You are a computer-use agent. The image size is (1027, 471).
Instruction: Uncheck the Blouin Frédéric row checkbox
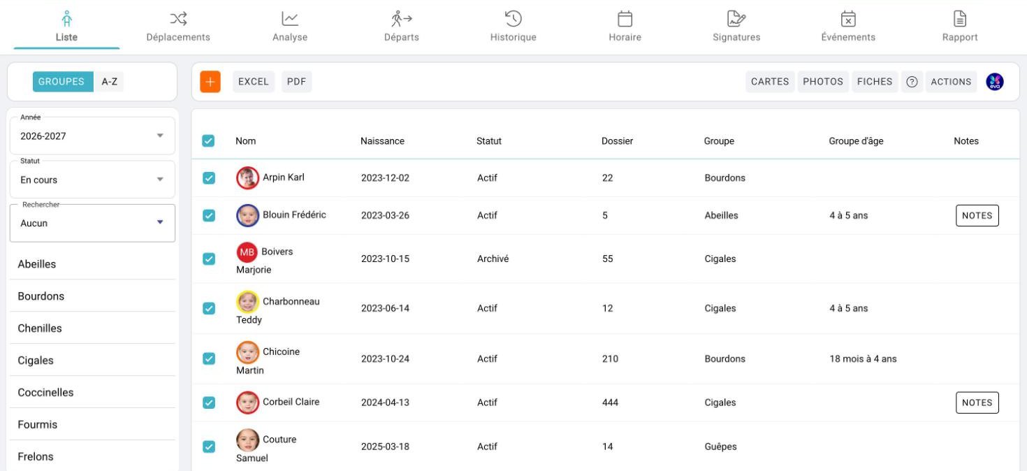click(x=208, y=215)
